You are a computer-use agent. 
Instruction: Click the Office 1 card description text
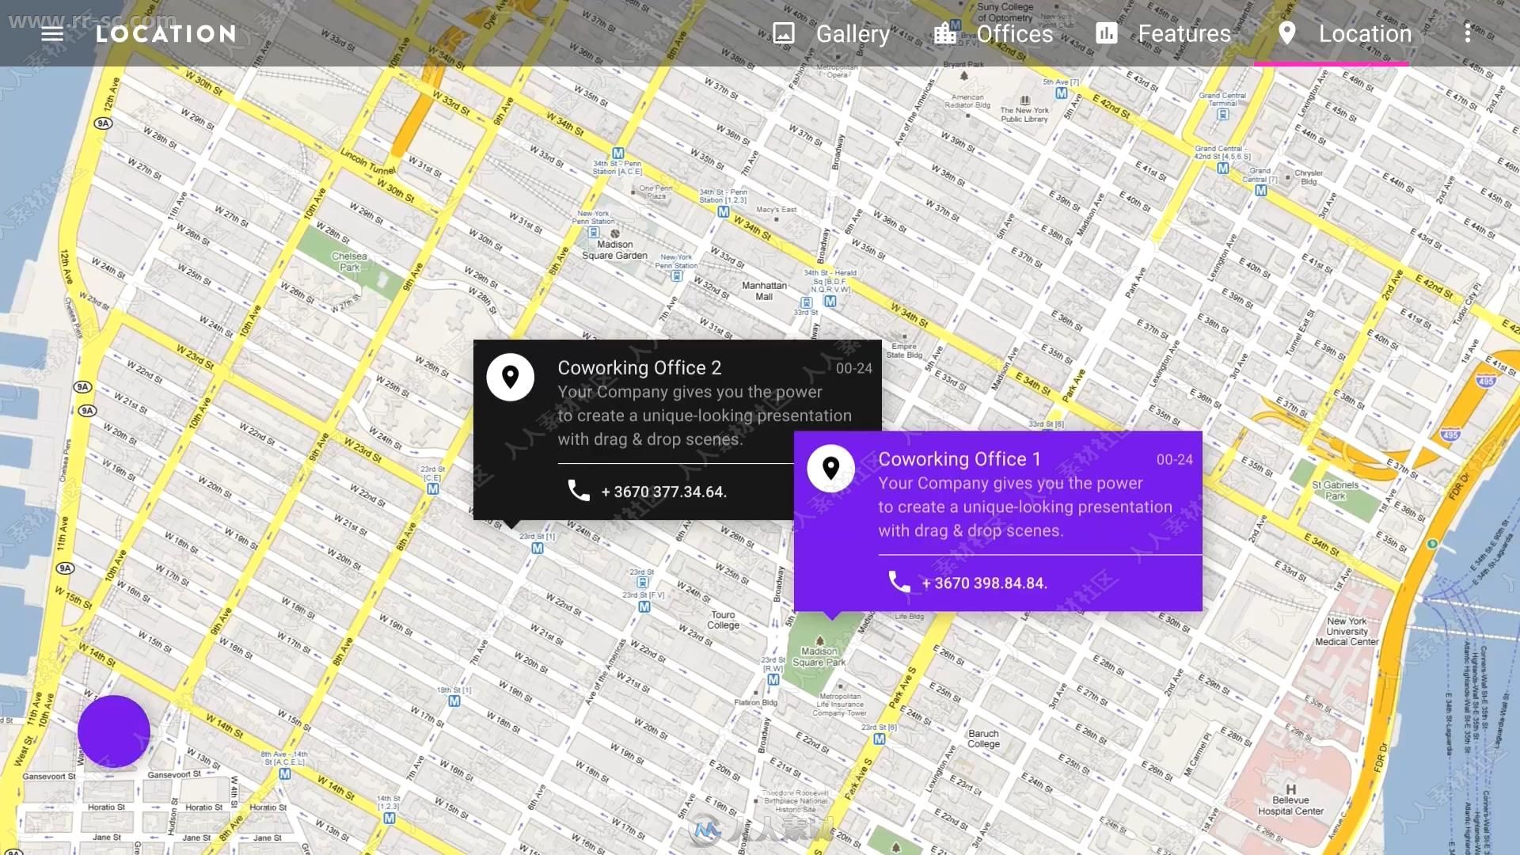1025,507
